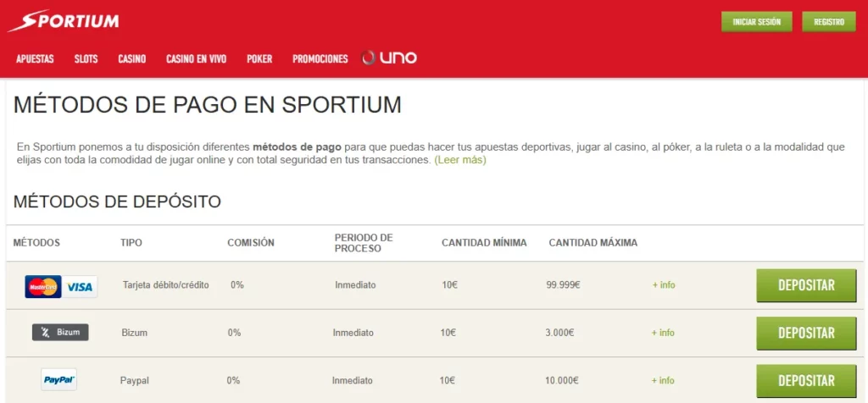Open the Slots menu item
Screen dimensions: 868x403
[86, 58]
